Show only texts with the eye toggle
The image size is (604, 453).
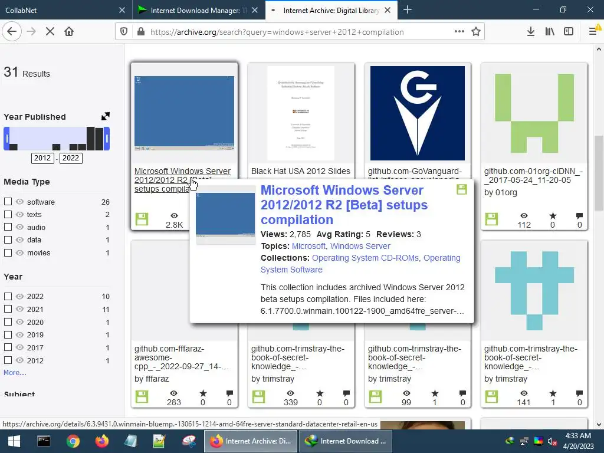tap(19, 214)
